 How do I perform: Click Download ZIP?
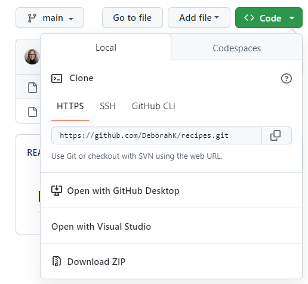coord(171,261)
